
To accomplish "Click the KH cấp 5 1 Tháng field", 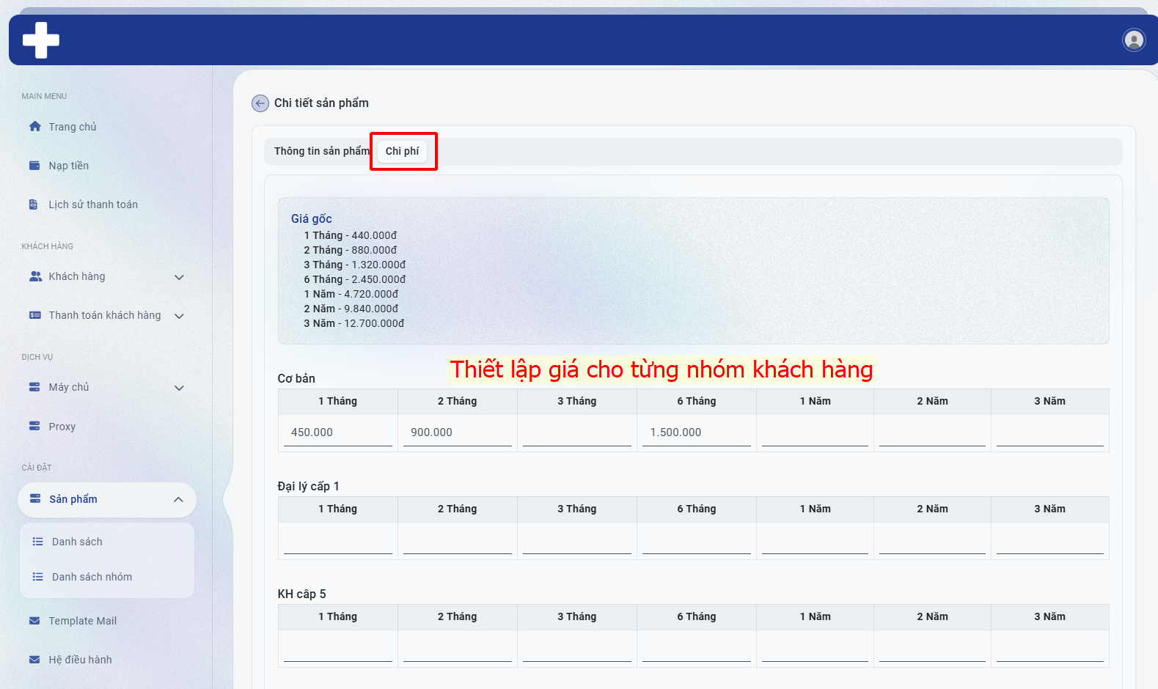I will pos(338,648).
